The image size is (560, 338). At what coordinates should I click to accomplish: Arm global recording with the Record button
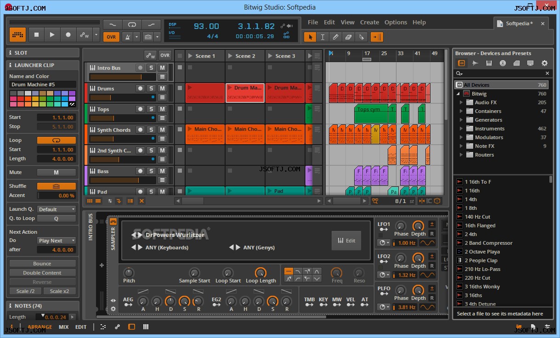(68, 35)
